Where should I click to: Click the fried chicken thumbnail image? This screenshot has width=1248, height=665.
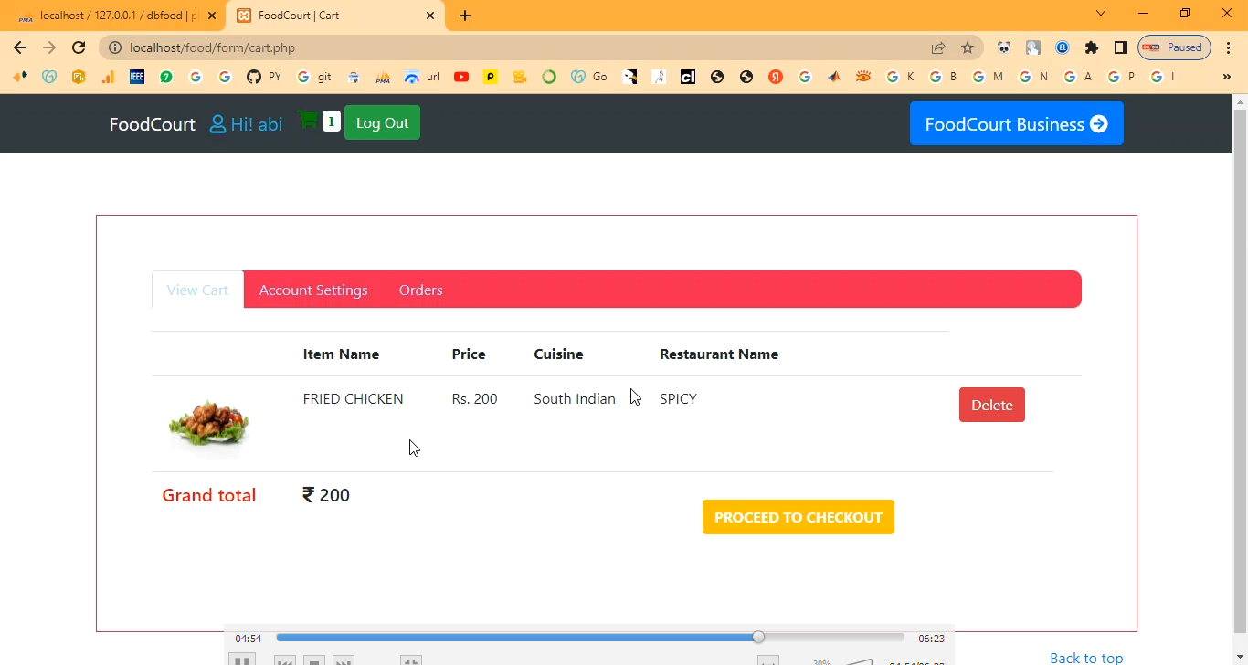(208, 423)
